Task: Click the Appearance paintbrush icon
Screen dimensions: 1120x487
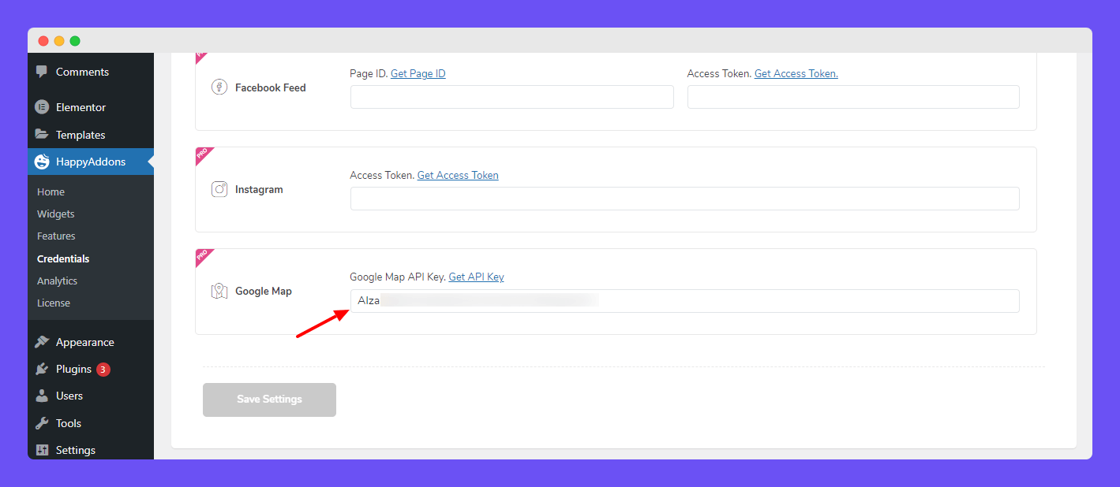Action: pyautogui.click(x=42, y=342)
